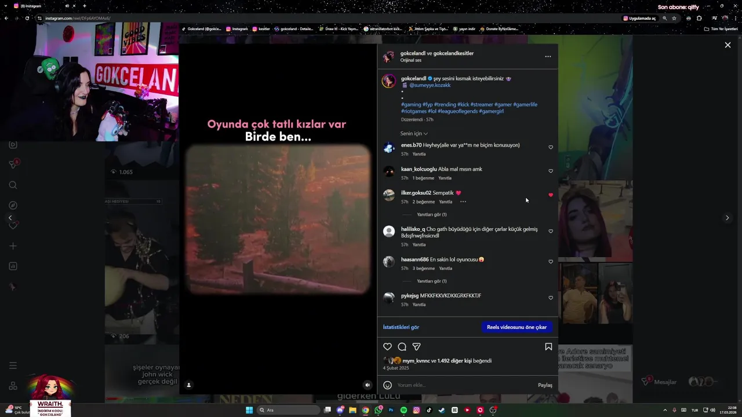
Task: Bookmark this page with the star icon
Action: pyautogui.click(x=674, y=18)
